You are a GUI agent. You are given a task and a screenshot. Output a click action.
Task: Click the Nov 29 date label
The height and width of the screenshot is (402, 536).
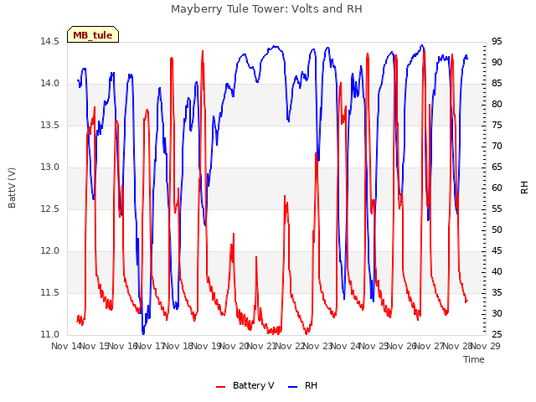pyautogui.click(x=486, y=346)
